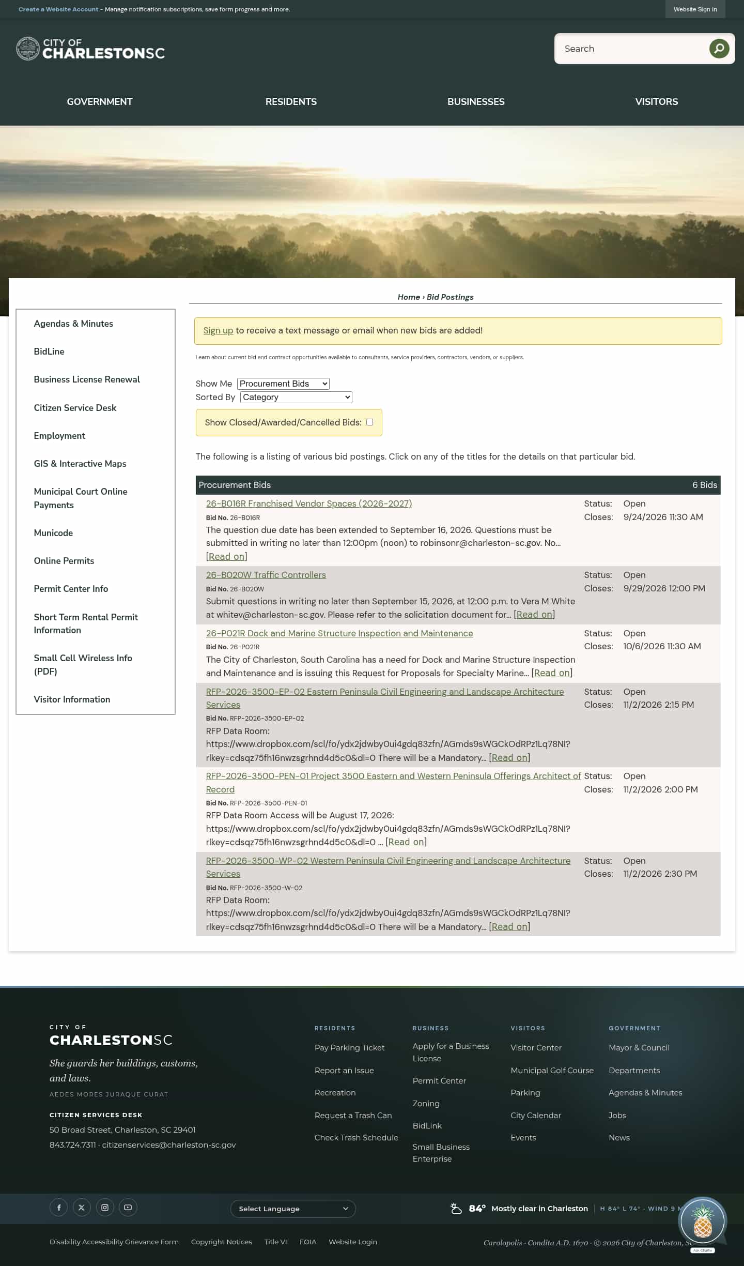
Task: Open Short Term Rental Permit Information item
Action: point(86,623)
